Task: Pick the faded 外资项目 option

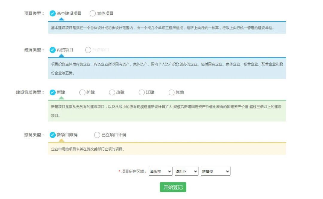Action: click(x=88, y=50)
